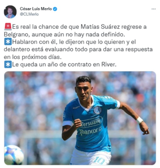Click the soccer ball in the photo
Image resolution: width=160 pixels, height=168 pixels.
point(14,155)
